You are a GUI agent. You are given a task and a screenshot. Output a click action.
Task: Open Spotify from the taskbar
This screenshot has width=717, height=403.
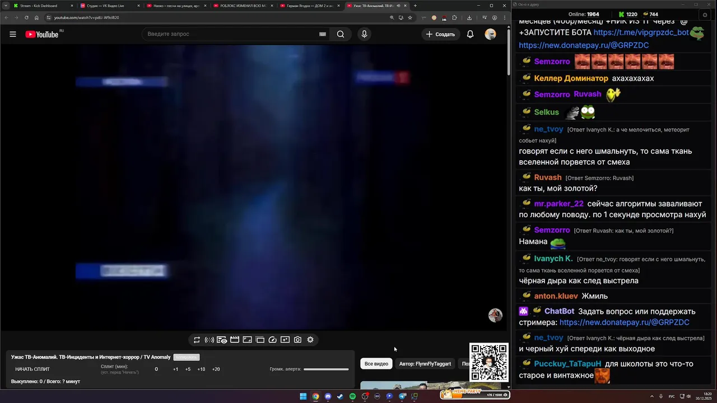coord(352,396)
